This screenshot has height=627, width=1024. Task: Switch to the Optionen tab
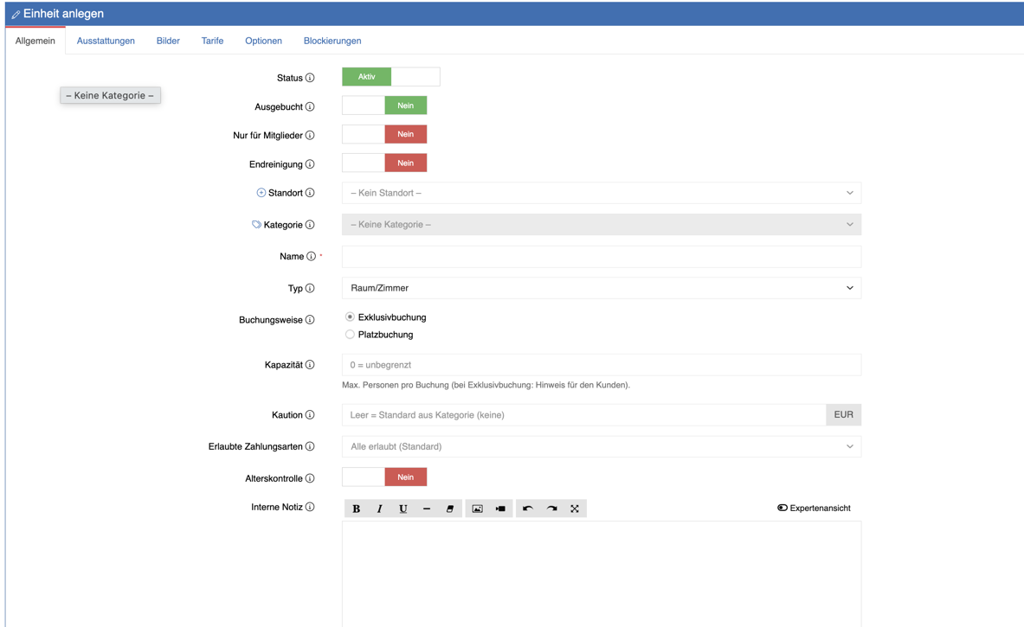click(x=263, y=41)
